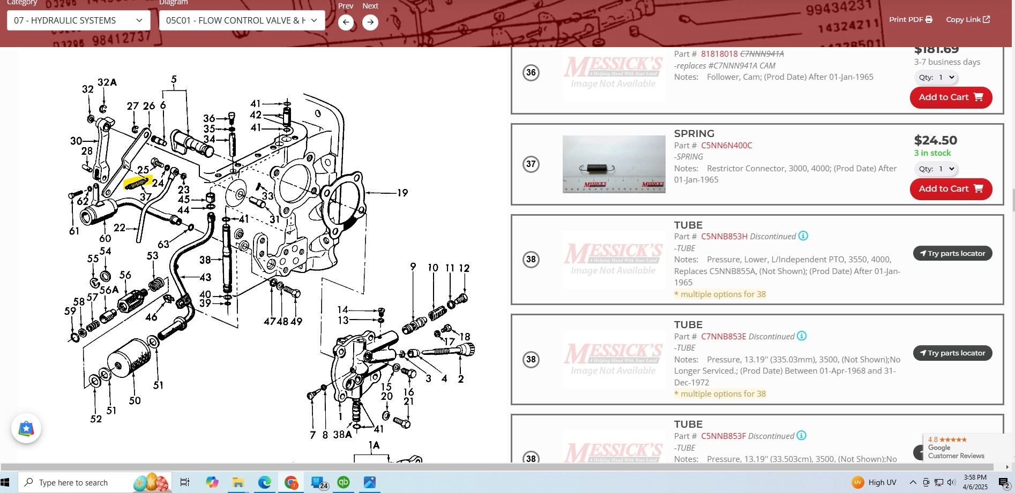This screenshot has width=1015, height=493.
Task: Open the Category dropdown for Hydraulic Systems
Action: (78, 20)
